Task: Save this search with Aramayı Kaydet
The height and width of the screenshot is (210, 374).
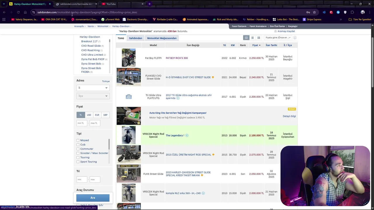Action: coord(285,31)
